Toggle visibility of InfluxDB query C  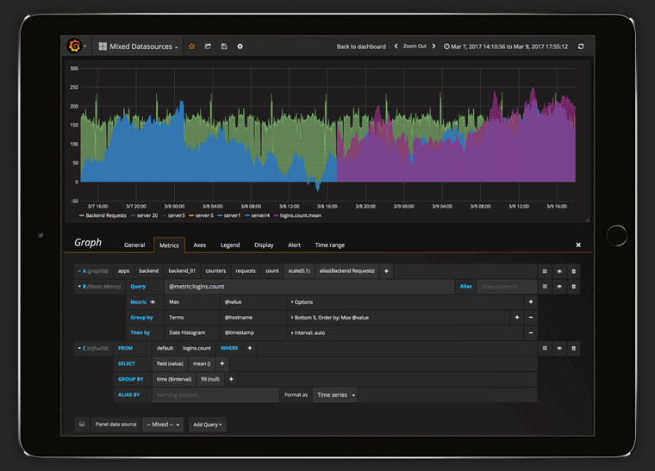(559, 349)
